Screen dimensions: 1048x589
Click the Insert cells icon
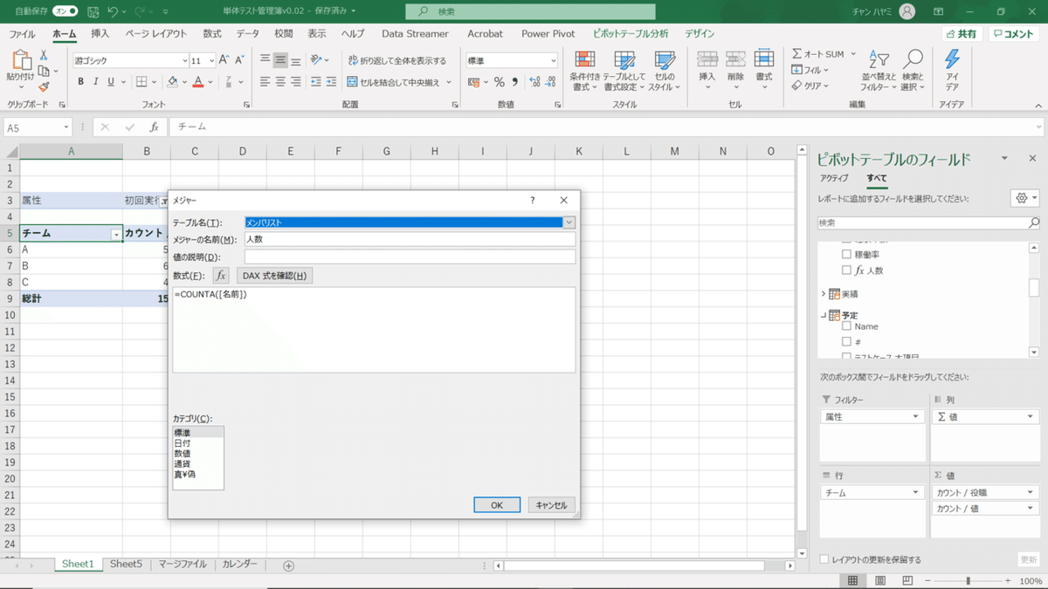[x=707, y=59]
